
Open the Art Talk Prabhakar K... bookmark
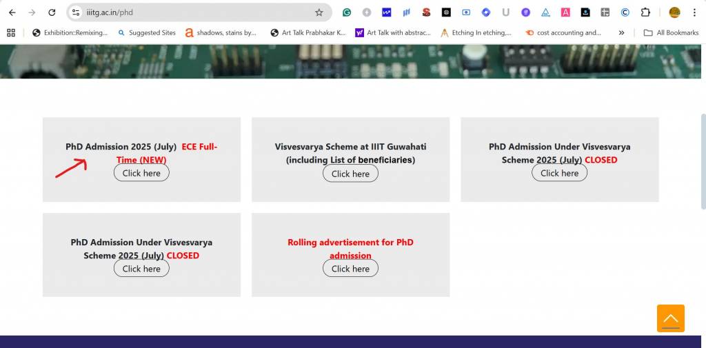(308, 32)
